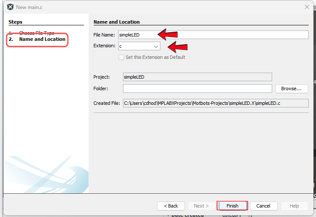Image resolution: width=316 pixels, height=217 pixels.
Task: Click the Created File path field
Action: (x=215, y=103)
